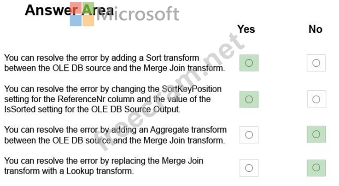Click the Answer Area heading

[x=69, y=10]
